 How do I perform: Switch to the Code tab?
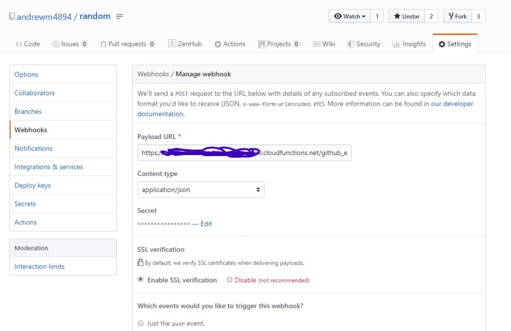[28, 44]
